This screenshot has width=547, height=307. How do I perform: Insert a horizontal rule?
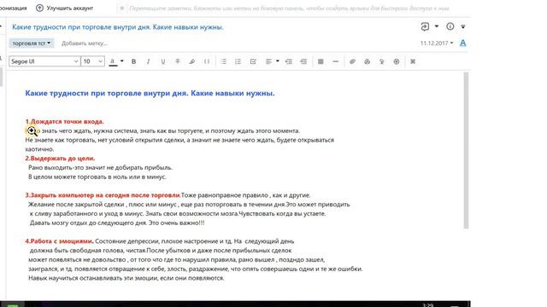tap(335, 61)
